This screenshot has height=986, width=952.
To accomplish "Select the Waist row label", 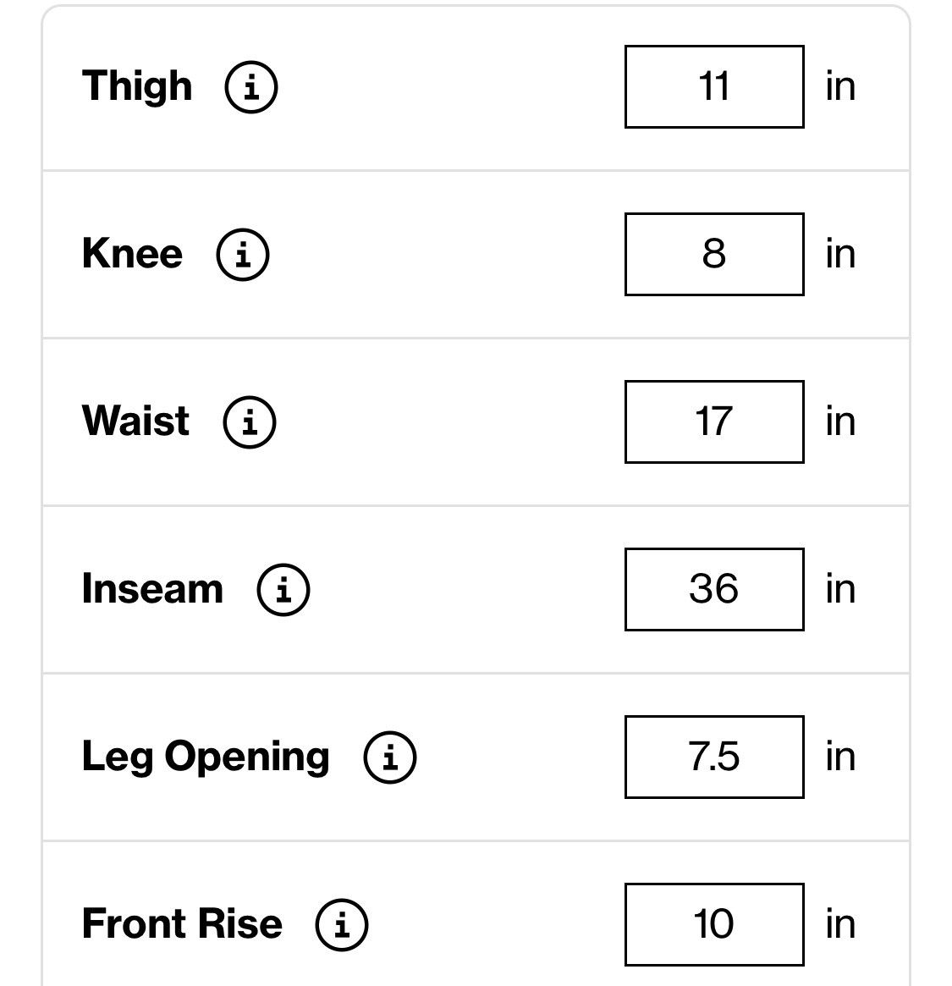I will [135, 421].
